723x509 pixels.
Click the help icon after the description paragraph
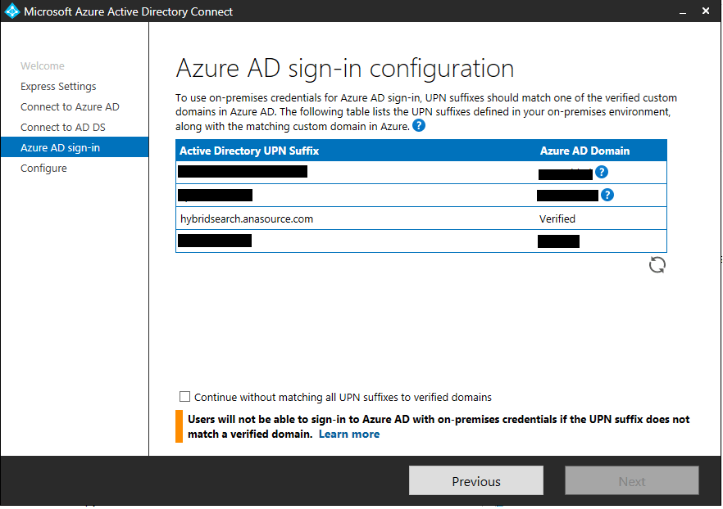[x=419, y=125]
